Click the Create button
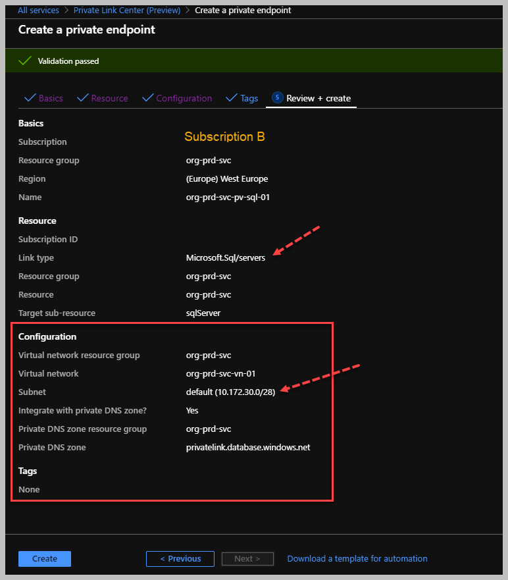 (45, 558)
